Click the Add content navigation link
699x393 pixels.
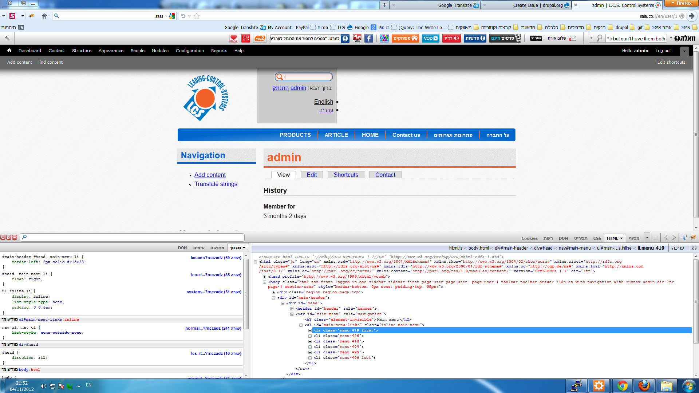[x=210, y=175]
